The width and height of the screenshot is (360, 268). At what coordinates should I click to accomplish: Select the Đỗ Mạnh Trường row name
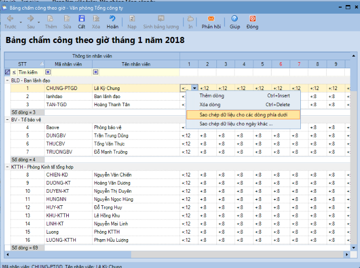(136, 152)
